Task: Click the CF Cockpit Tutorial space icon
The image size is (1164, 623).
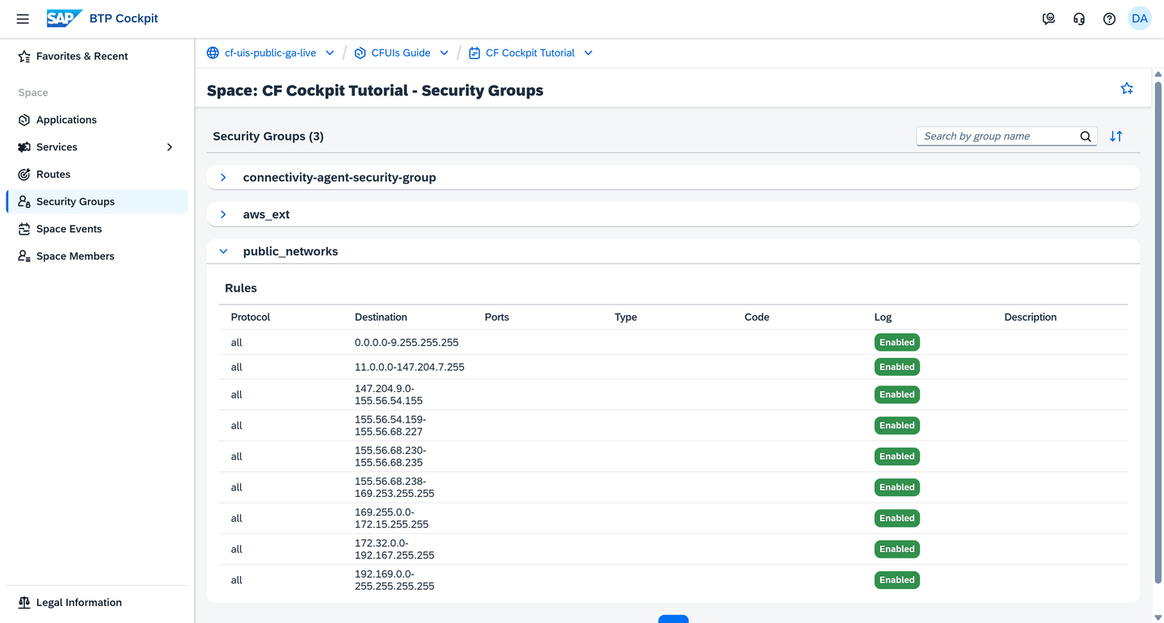Action: click(474, 53)
